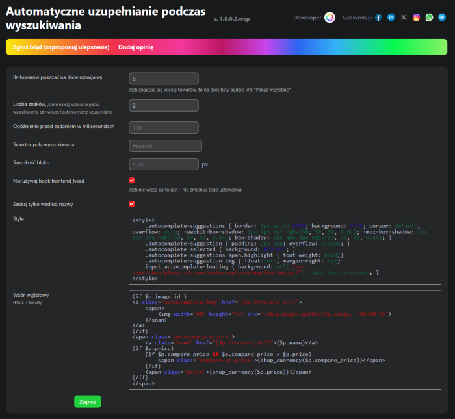Open the LinkedIn subscribe icon

[x=391, y=18]
